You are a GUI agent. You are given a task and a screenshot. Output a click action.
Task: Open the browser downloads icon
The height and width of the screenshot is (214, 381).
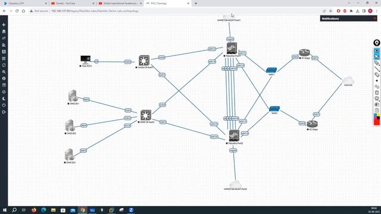pyautogui.click(x=357, y=11)
